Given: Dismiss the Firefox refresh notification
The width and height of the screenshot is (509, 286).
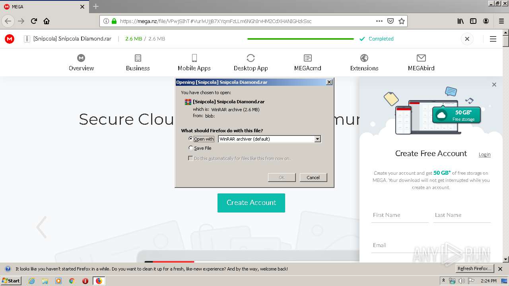Looking at the screenshot, I should coord(500,269).
